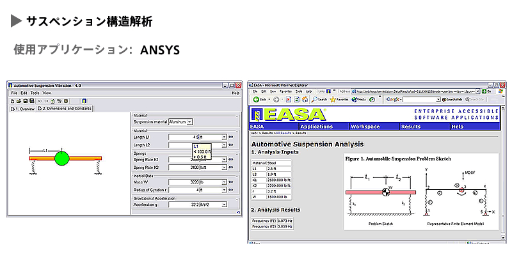This screenshot has width=512, height=257.
Task: Open unit dropdown for Length L1
Action: (x=224, y=137)
